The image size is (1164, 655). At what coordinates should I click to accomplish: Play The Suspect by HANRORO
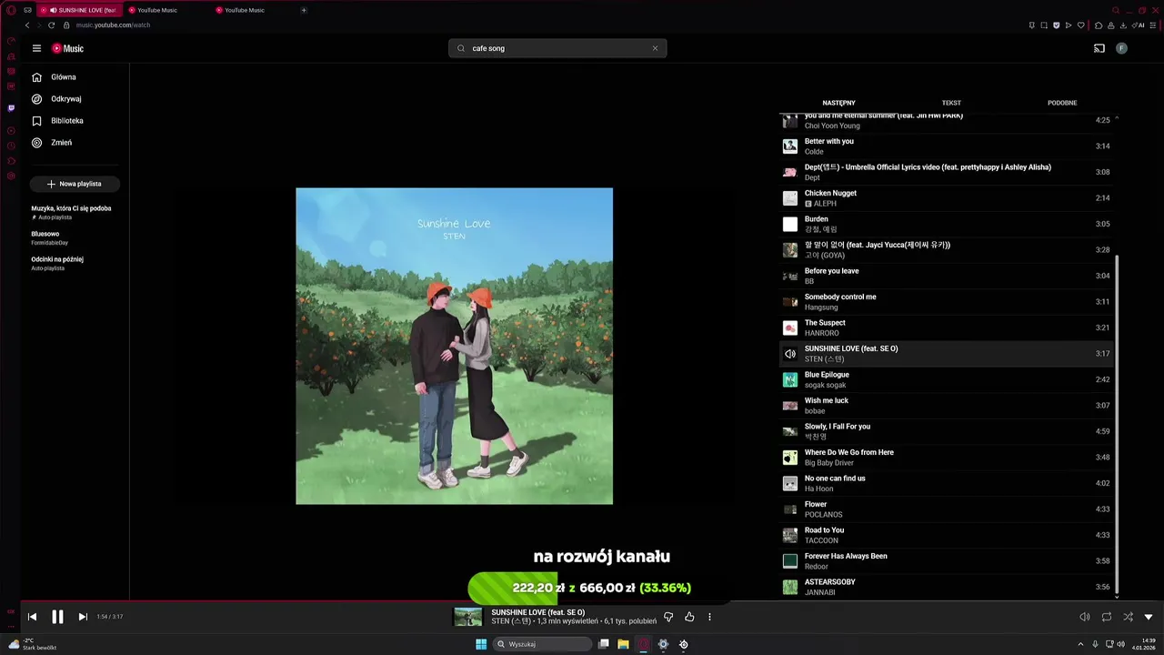[x=946, y=327]
